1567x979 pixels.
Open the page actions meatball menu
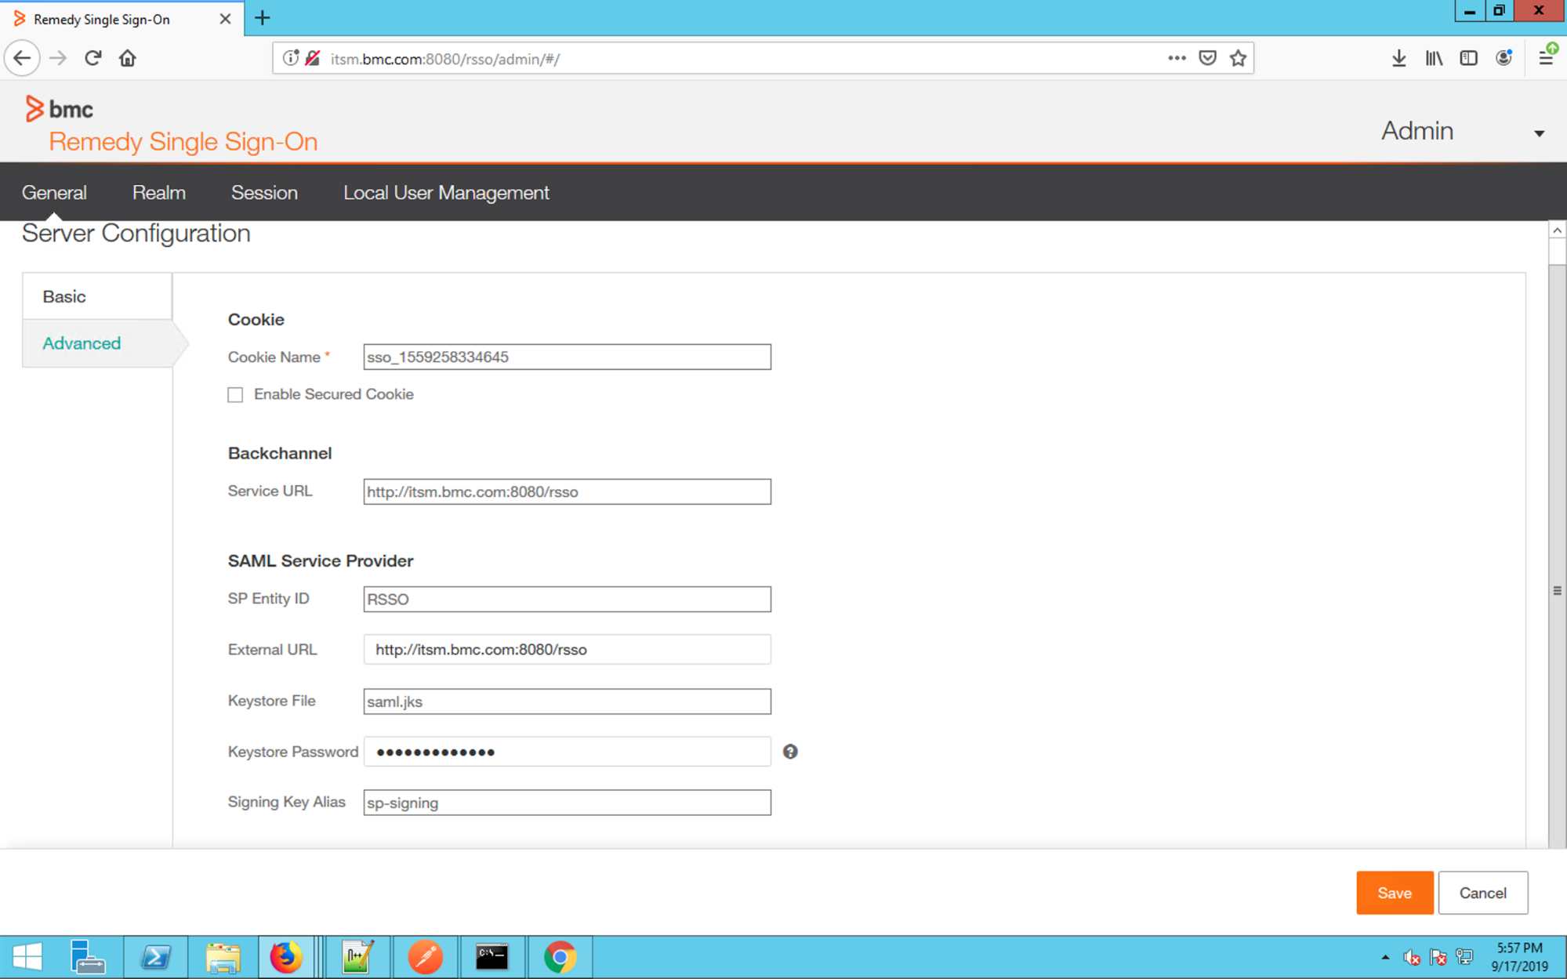(x=1177, y=57)
